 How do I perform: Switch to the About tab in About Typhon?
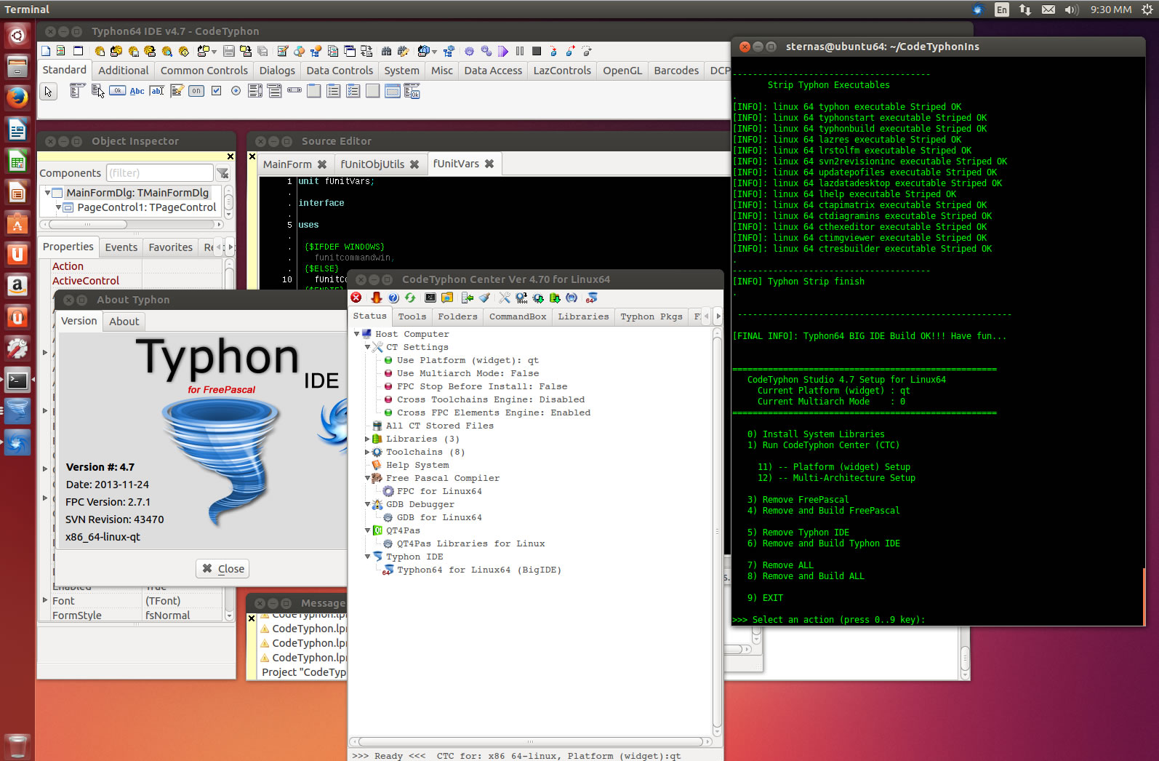[124, 322]
